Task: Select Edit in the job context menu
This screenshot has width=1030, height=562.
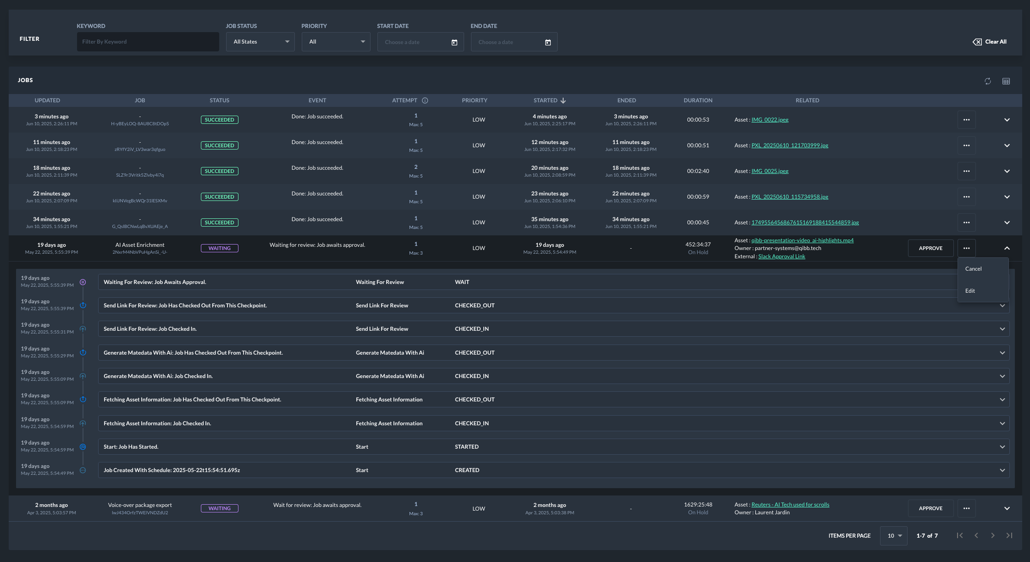Action: 970,291
